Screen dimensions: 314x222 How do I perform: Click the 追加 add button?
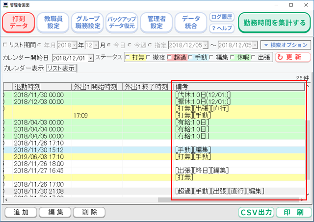(x=21, y=212)
